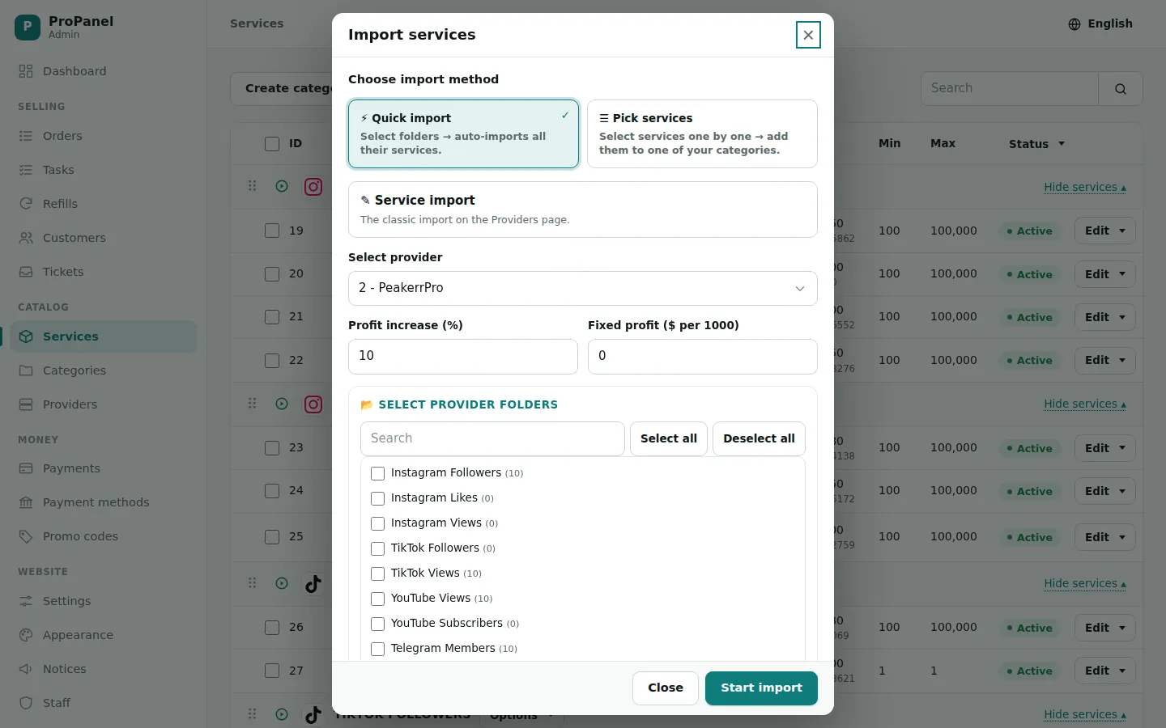Tick the TikTok Views folder checkbox
Screen dimensions: 1166x728
377,574
